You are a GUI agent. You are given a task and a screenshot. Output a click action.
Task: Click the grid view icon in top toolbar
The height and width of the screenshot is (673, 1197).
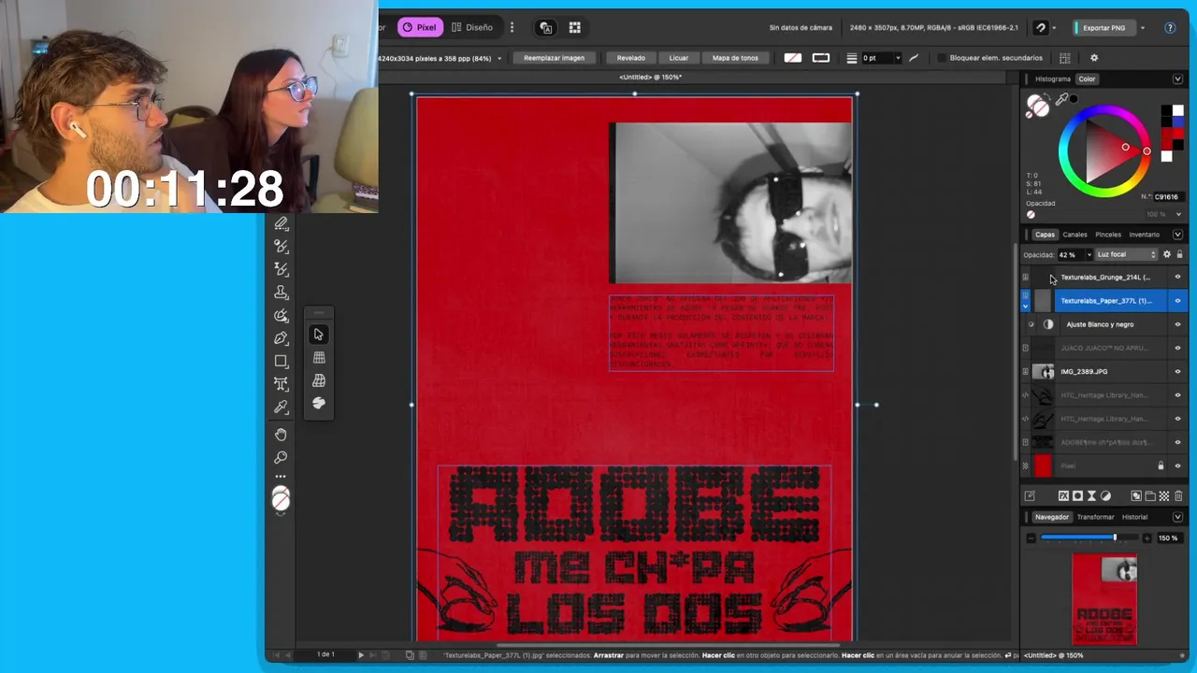point(575,28)
